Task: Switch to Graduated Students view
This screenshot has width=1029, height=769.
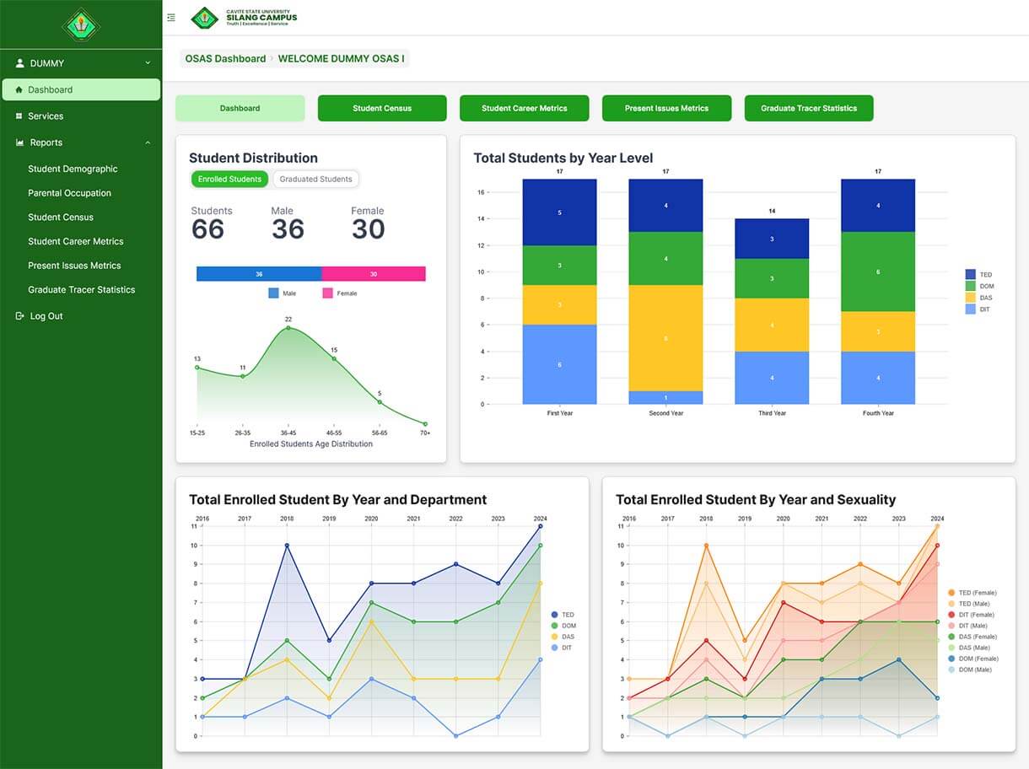Action: pos(316,179)
